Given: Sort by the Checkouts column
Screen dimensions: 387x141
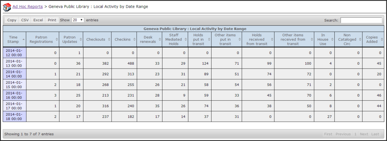Looking at the screenshot, I should [97, 39].
